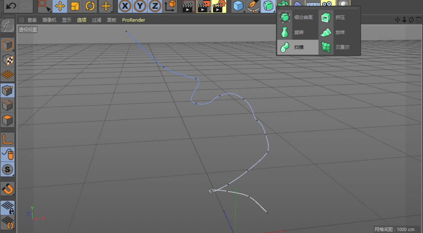Screen dimensions: 423x233
Task: Select the Workplane orange grid icon
Action: tap(7, 75)
